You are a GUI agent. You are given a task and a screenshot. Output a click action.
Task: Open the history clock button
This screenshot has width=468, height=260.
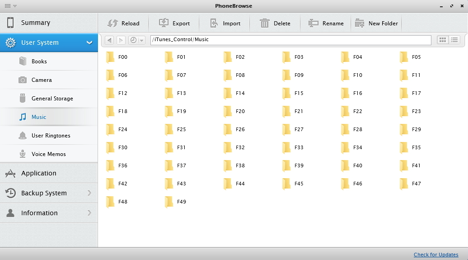133,40
